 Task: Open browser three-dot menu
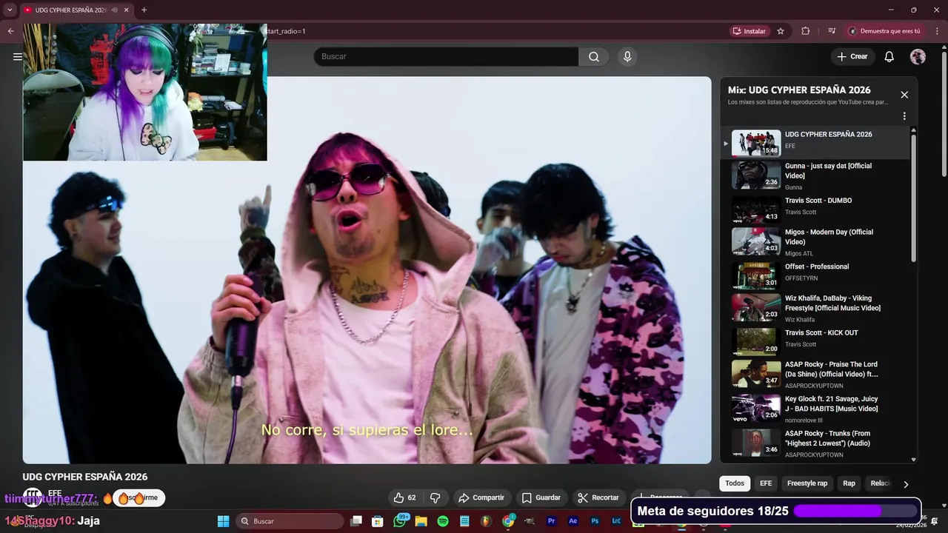pyautogui.click(x=937, y=31)
